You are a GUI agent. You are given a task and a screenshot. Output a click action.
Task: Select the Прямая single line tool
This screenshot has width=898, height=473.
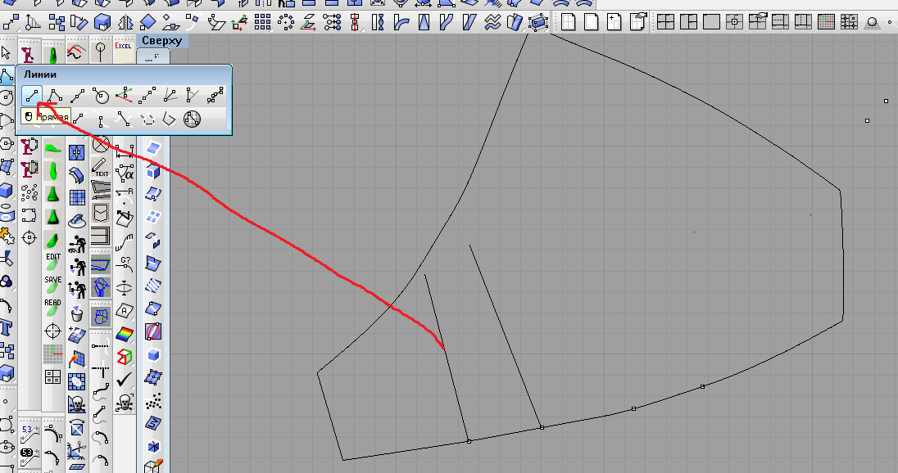tap(32, 96)
